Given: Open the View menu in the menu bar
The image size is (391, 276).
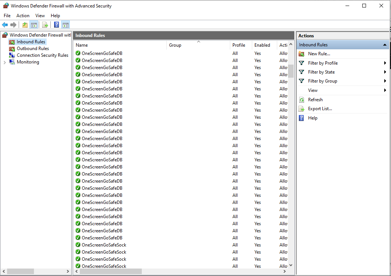Looking at the screenshot, I should pyautogui.click(x=40, y=15).
